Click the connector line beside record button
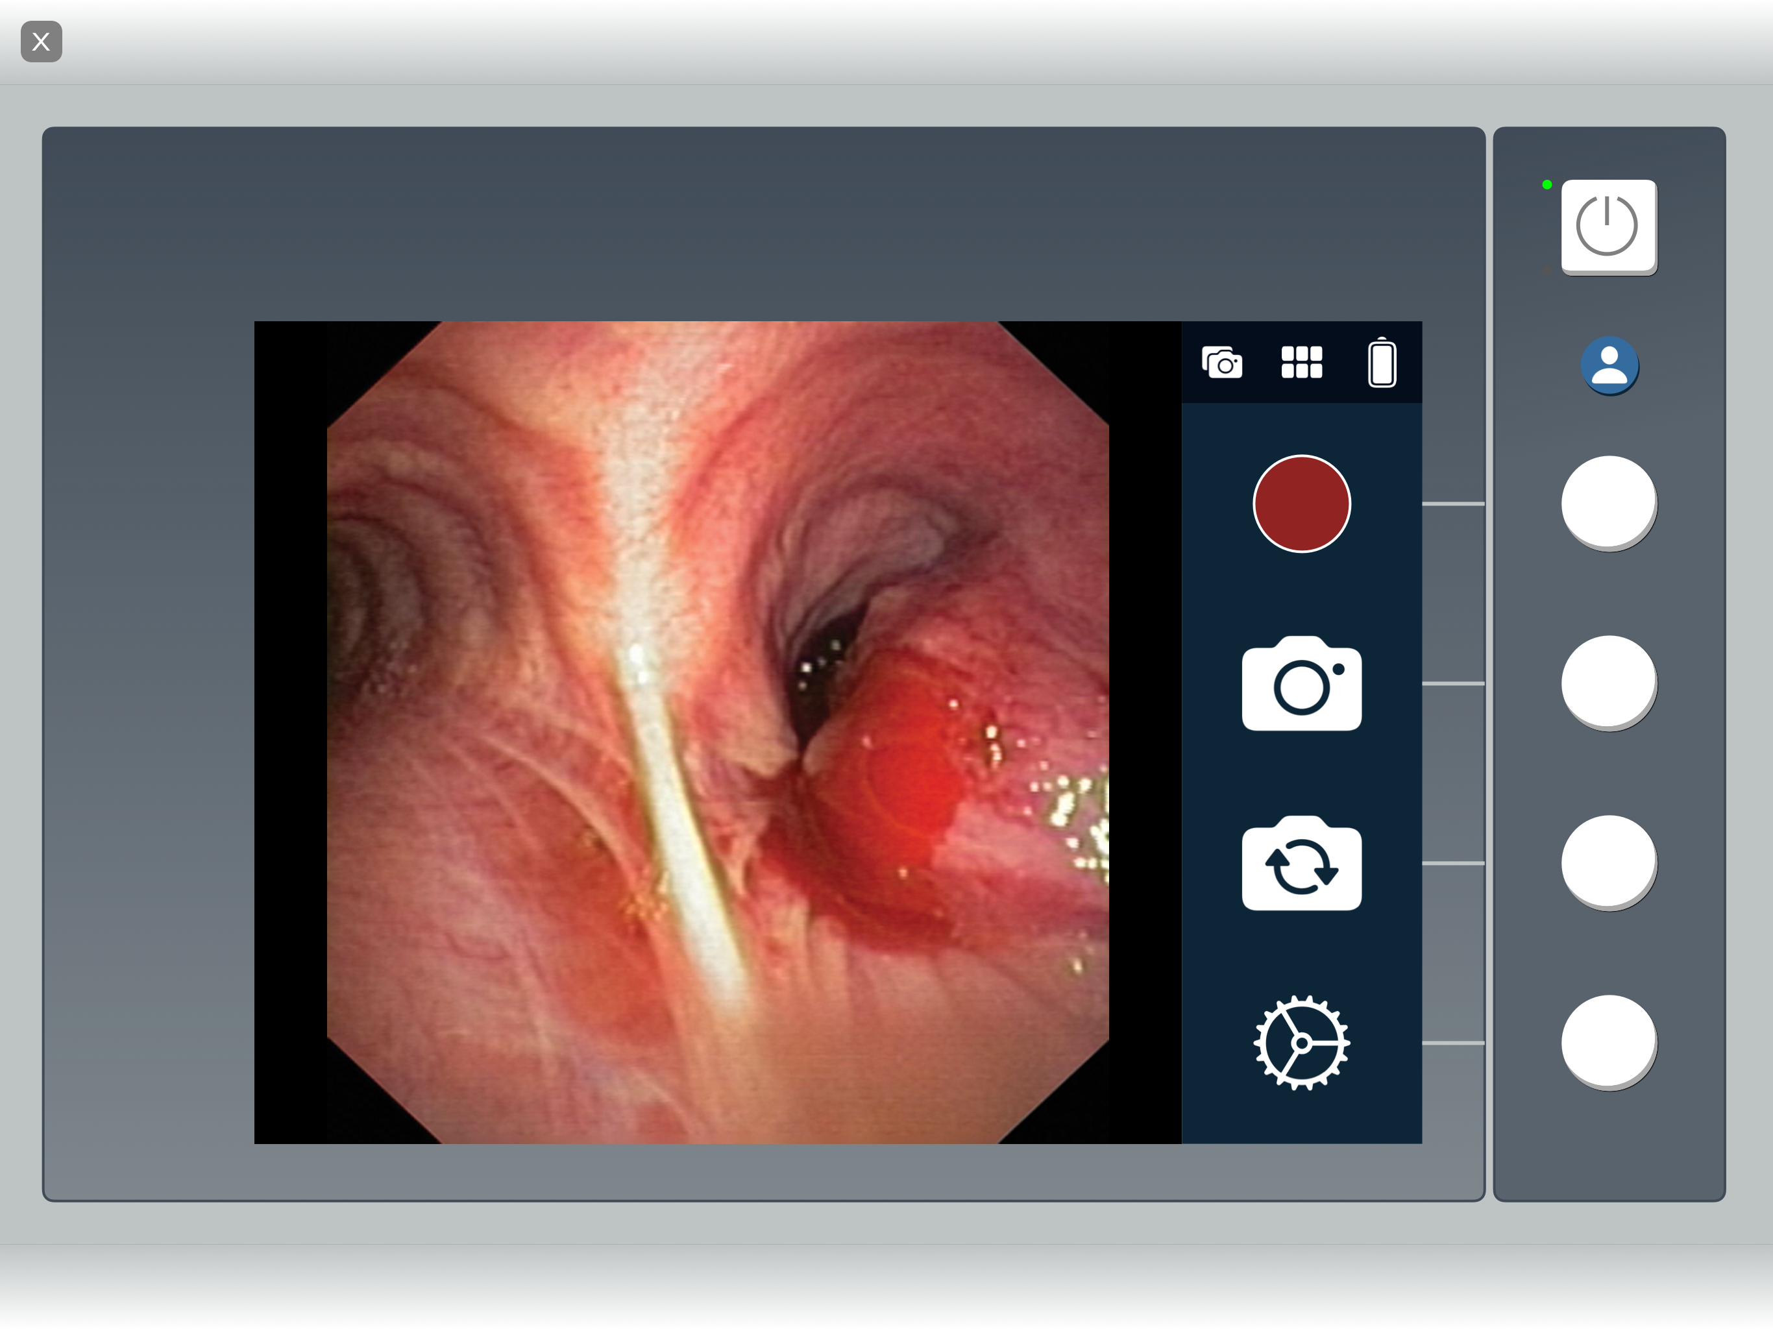Image resolution: width=1773 pixels, height=1329 pixels. [1452, 504]
